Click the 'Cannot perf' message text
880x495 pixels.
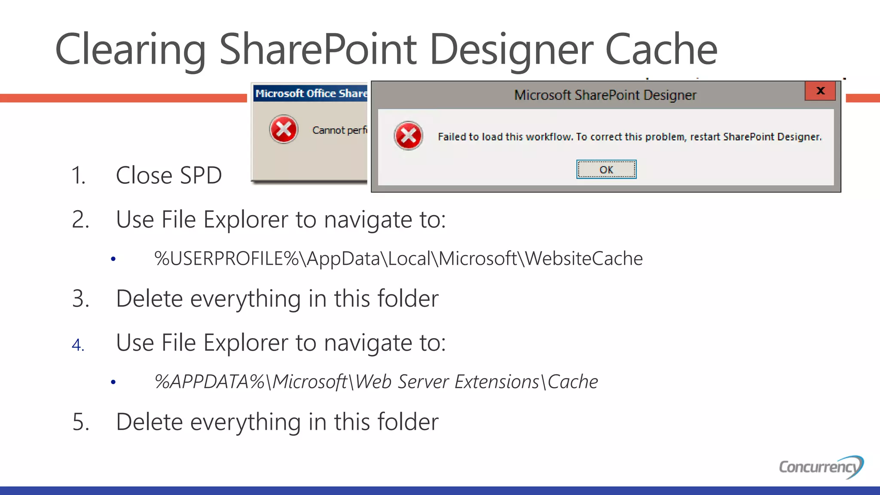pyautogui.click(x=340, y=130)
